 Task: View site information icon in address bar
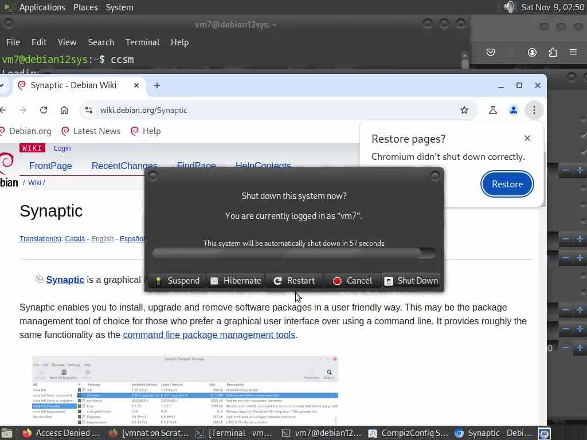(89, 110)
